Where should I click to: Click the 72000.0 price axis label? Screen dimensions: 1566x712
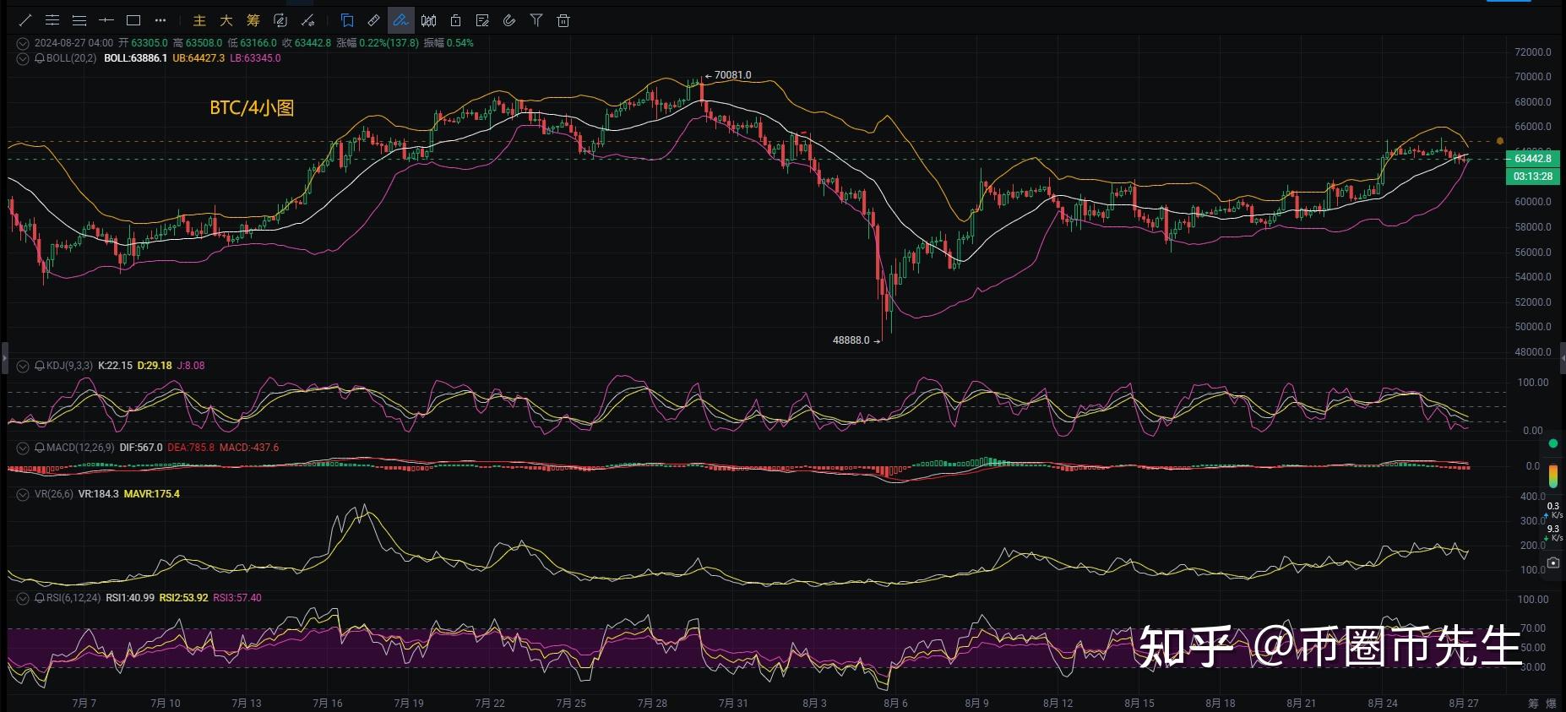point(1533,52)
